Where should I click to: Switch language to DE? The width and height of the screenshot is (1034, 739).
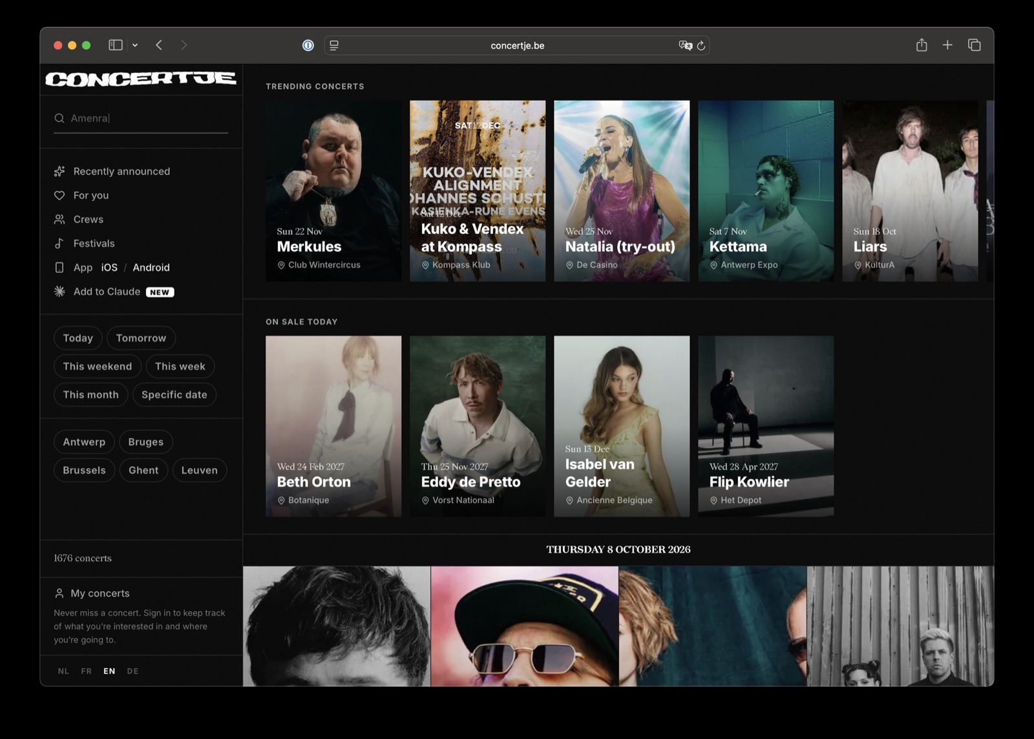click(x=132, y=671)
